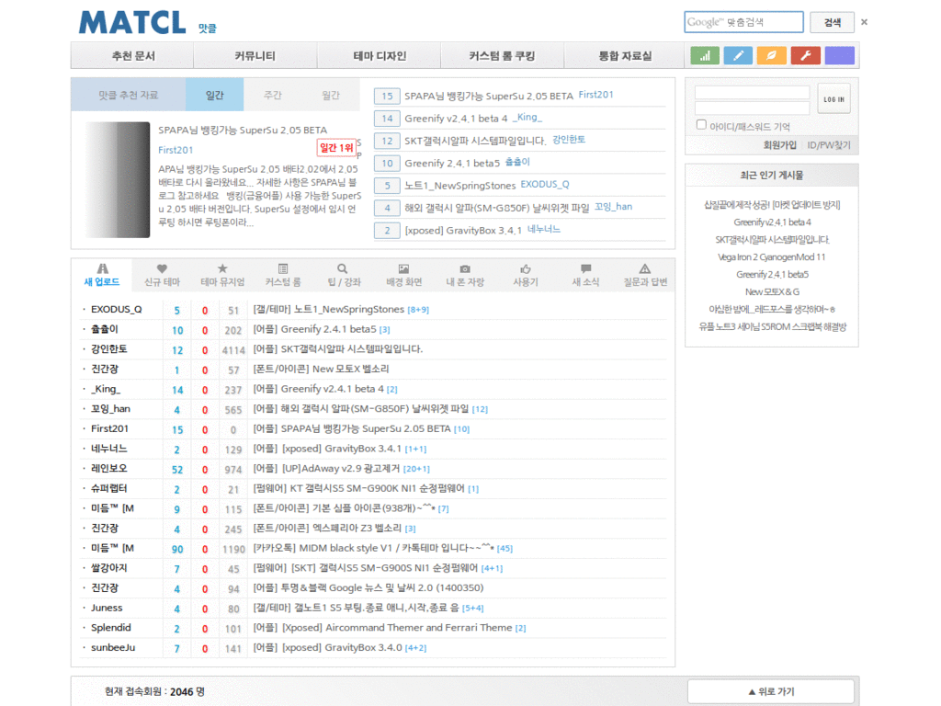Open post Aircommand Themer and Ferrari Theme
The image size is (941, 706).
point(382,627)
